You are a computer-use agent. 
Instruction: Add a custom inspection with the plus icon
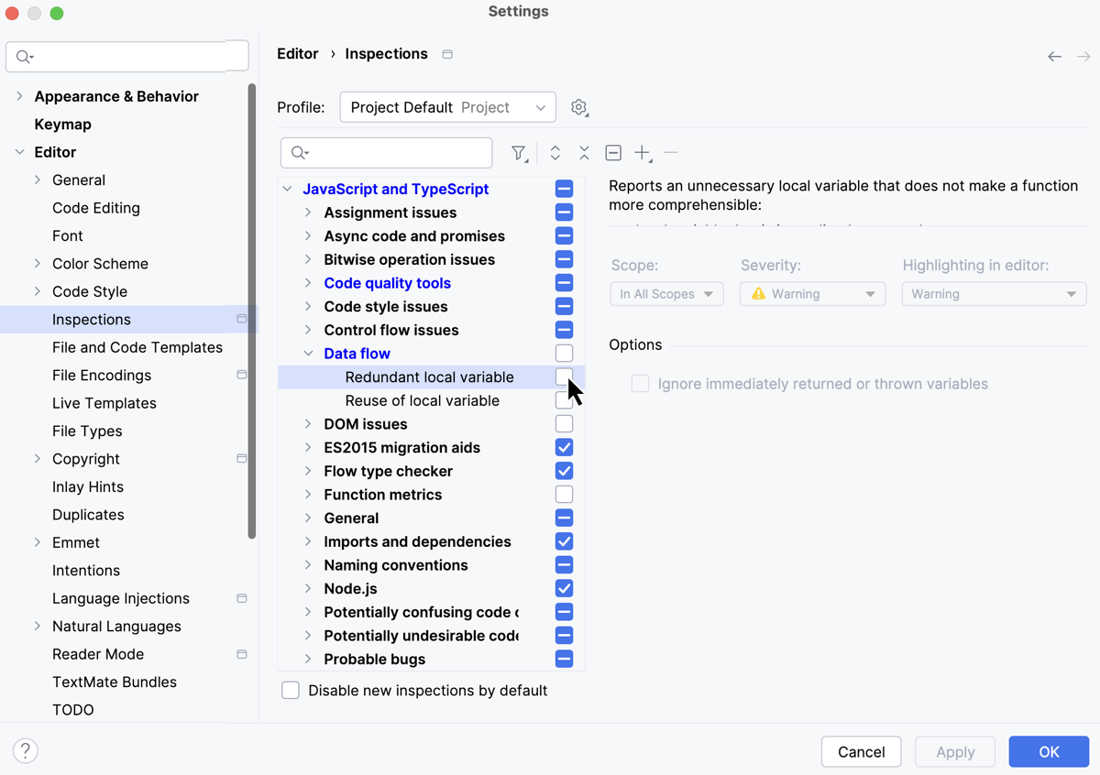pos(643,153)
